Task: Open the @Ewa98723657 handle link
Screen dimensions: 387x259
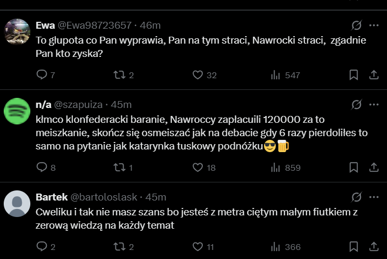Action: [94, 25]
